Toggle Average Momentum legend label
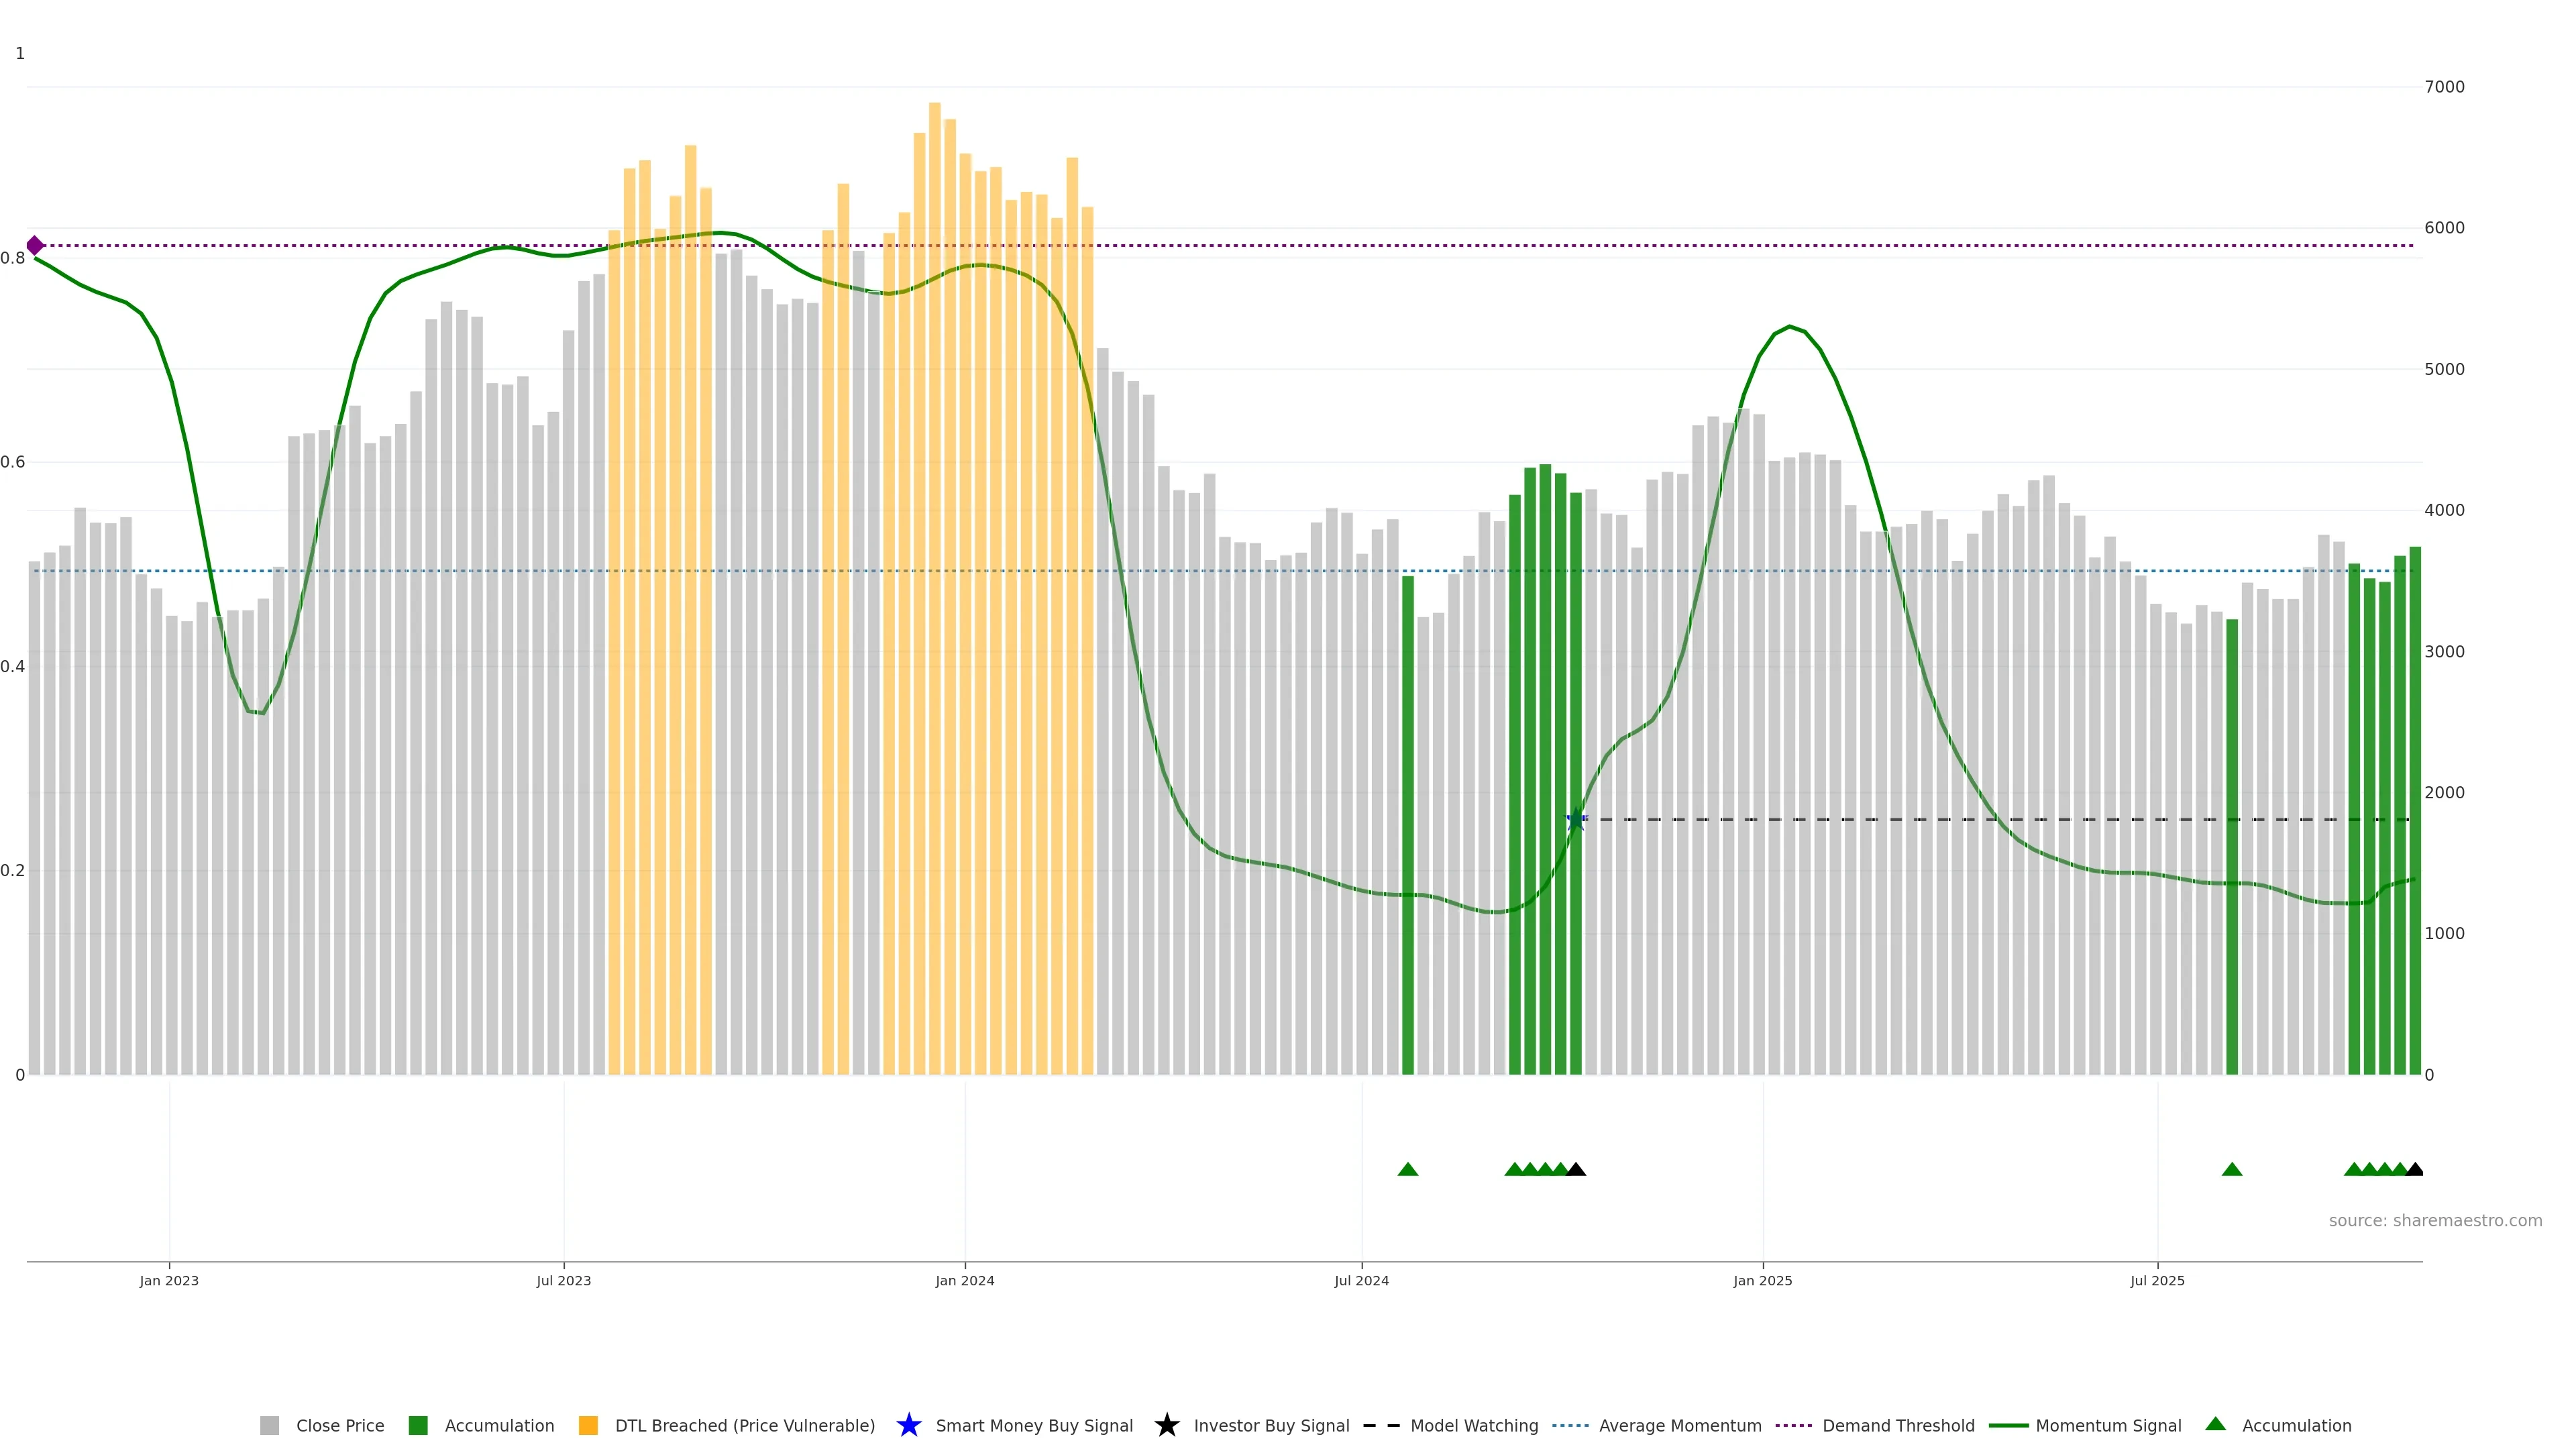 coord(1680,1425)
